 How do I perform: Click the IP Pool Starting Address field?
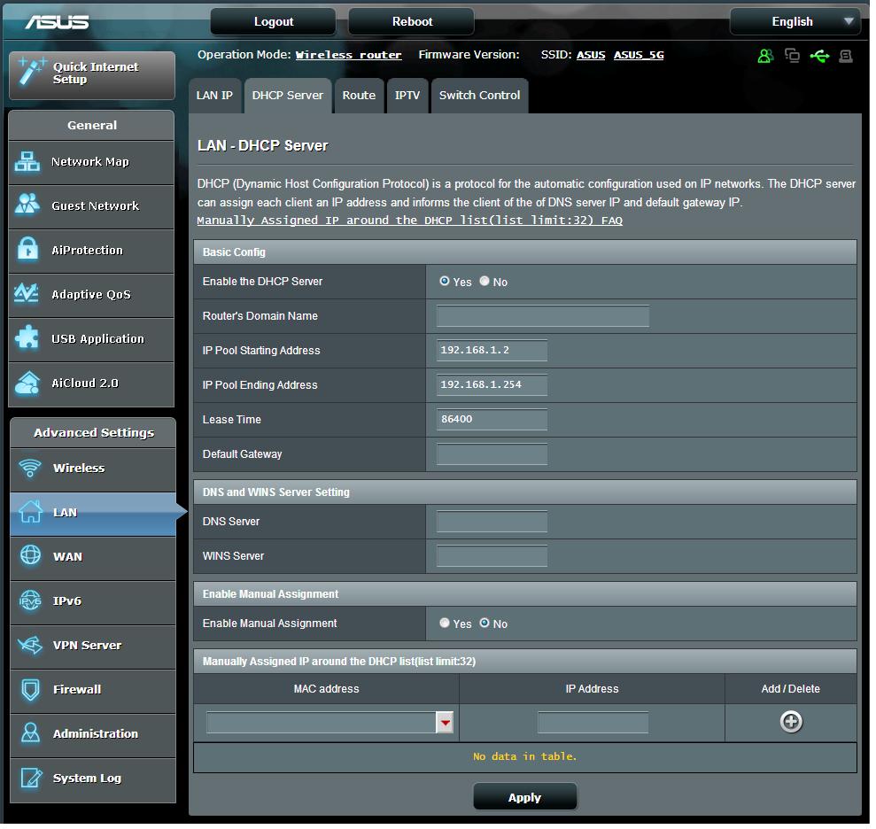(494, 352)
